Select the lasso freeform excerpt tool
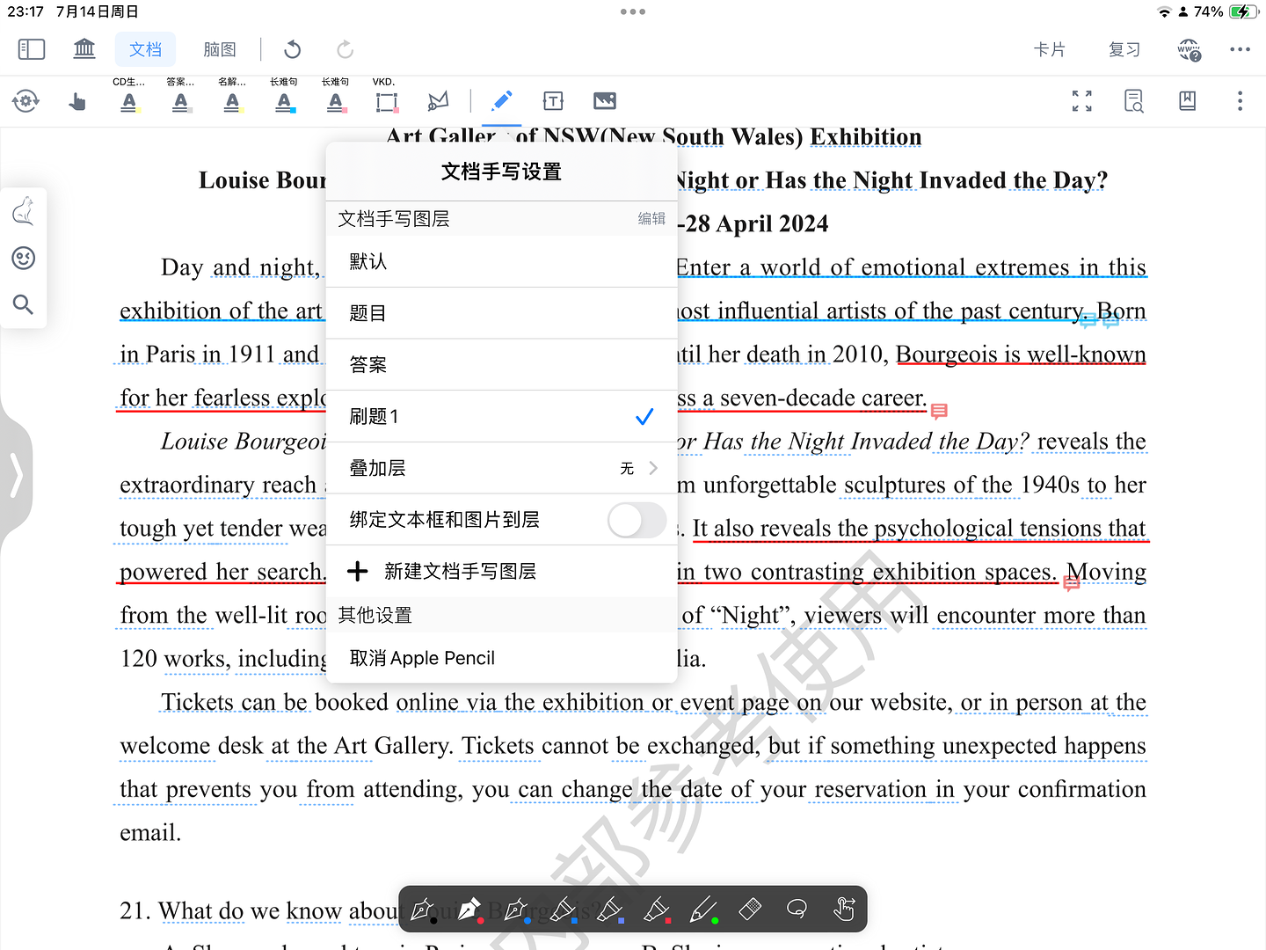 click(437, 101)
